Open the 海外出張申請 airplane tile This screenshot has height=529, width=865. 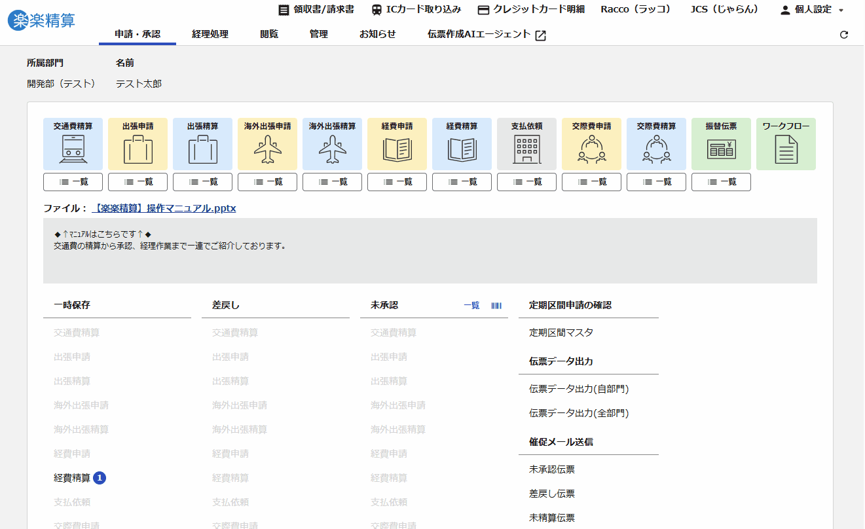click(267, 144)
